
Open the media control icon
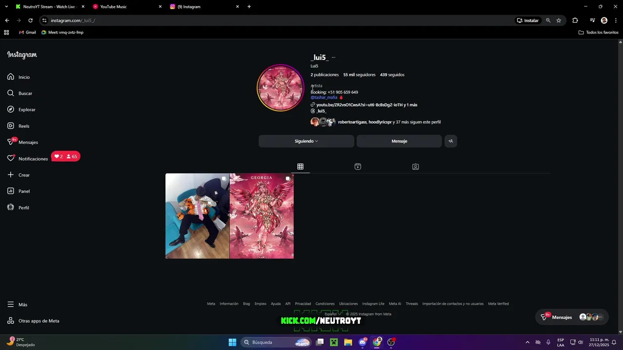coord(592,20)
